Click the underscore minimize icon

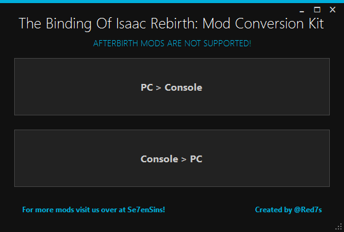pyautogui.click(x=302, y=10)
